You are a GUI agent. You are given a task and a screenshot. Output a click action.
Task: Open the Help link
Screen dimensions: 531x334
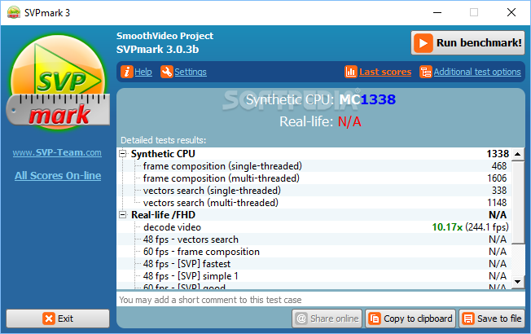pyautogui.click(x=143, y=72)
